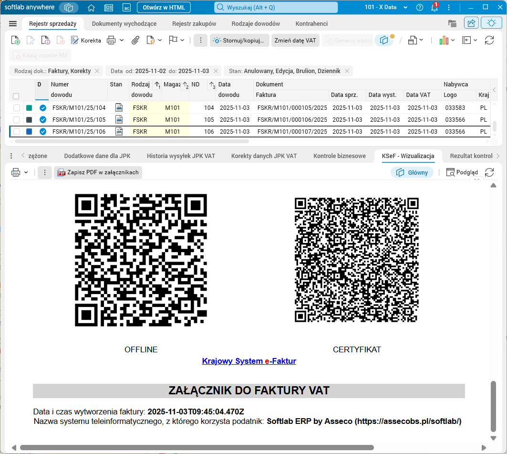The height and width of the screenshot is (454, 507).
Task: Toggle the light theme sun icon
Action: [x=491, y=23]
